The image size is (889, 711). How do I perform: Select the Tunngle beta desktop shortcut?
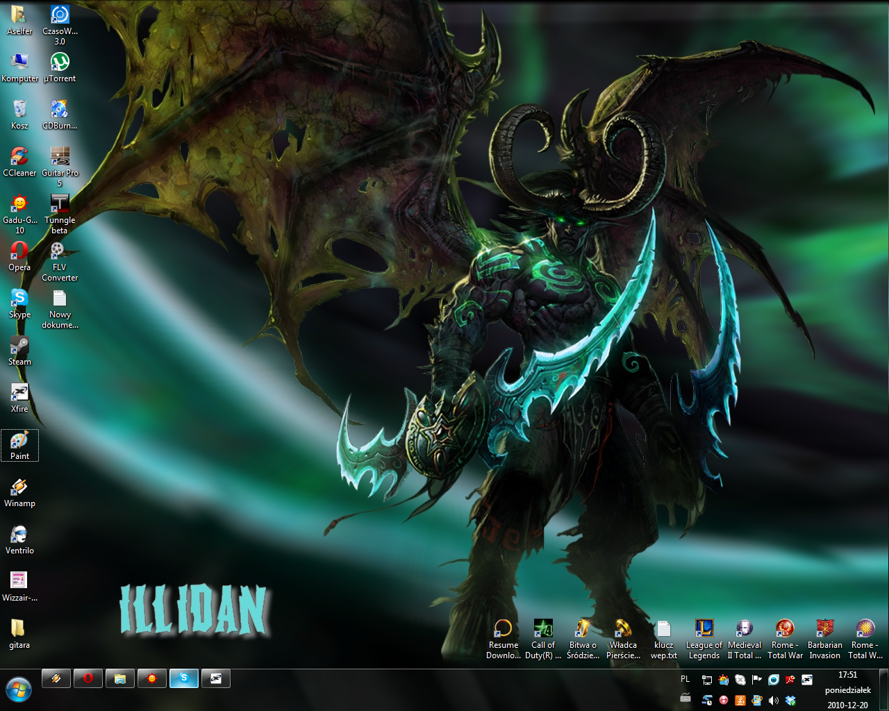pyautogui.click(x=60, y=215)
